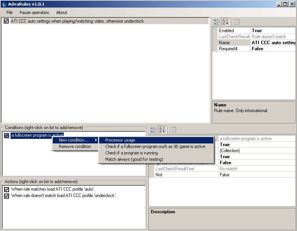Click Categorized icon in lower property grid
Viewport: 297px width, 231px height.
point(153,130)
